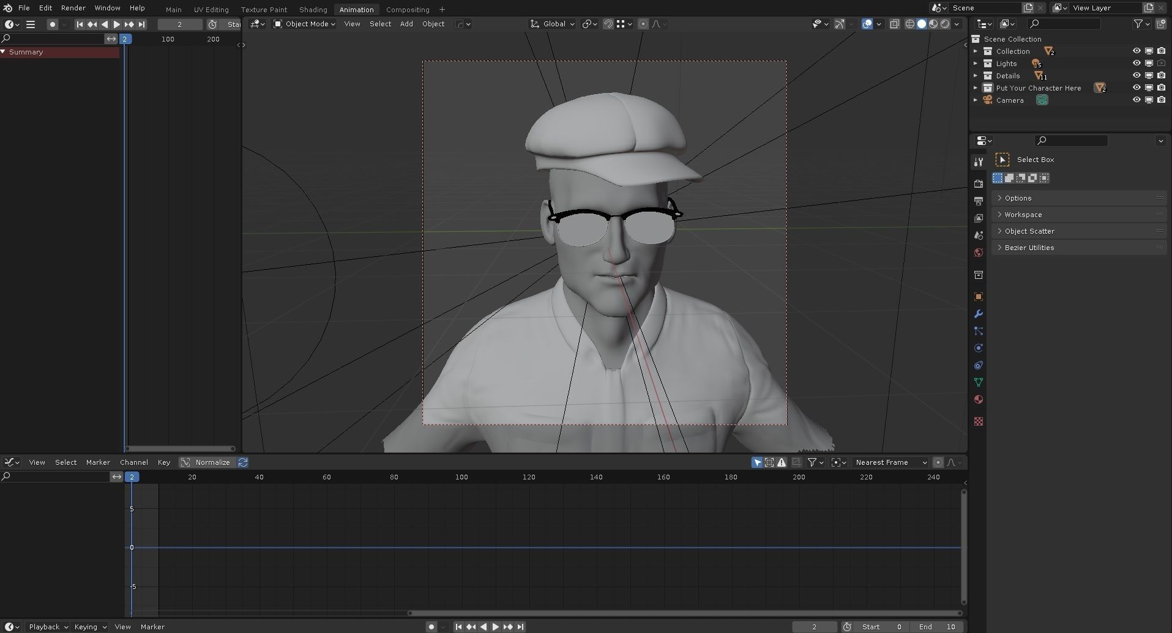Open the Object Data green triangle tab
This screenshot has width=1172, height=633.
(978, 382)
